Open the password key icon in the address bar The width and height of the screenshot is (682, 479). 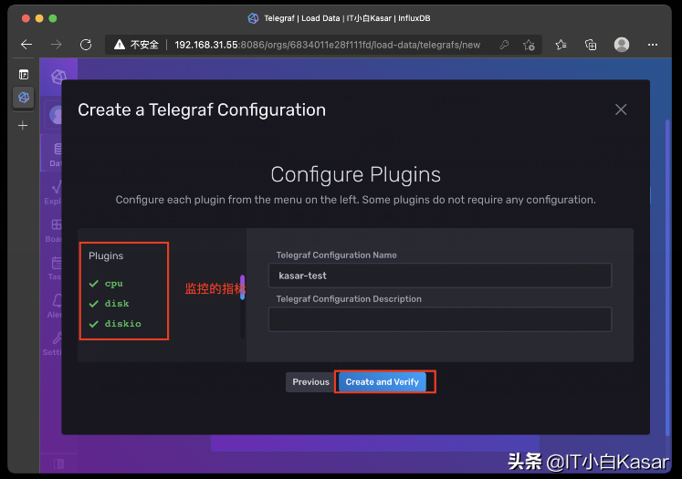(504, 45)
